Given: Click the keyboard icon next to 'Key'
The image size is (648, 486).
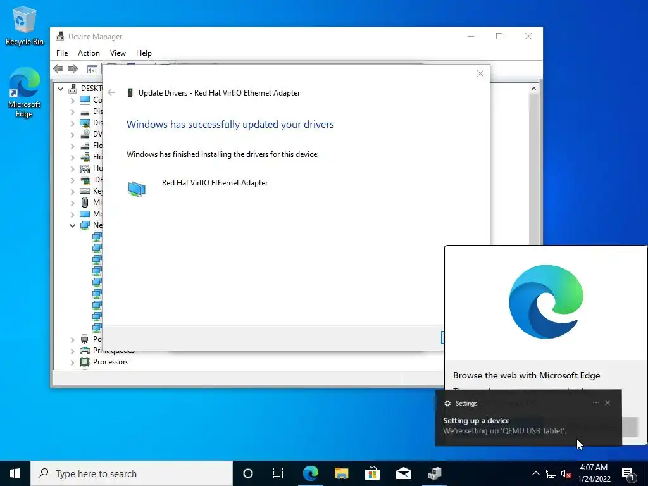Looking at the screenshot, I should [x=85, y=191].
